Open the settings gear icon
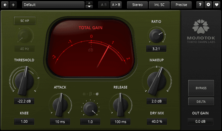This screenshot has height=131, width=222. [x=208, y=5]
